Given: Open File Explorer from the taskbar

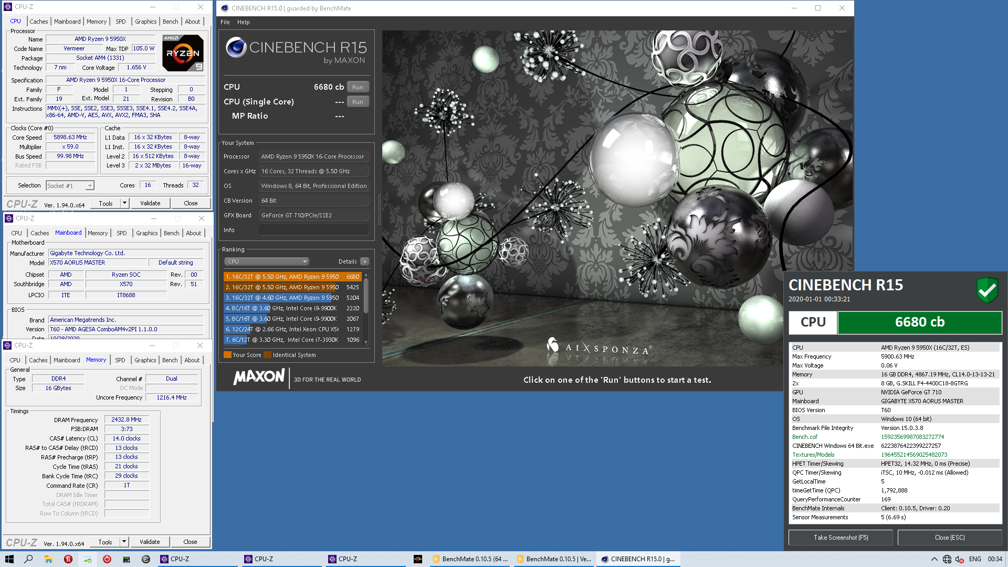Looking at the screenshot, I should (48, 559).
